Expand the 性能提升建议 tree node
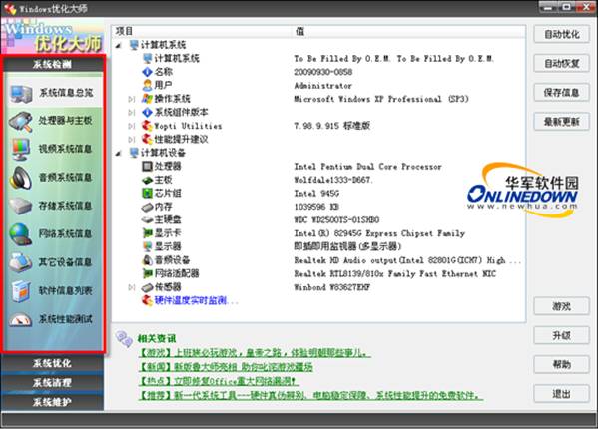This screenshot has width=598, height=429. tap(132, 140)
